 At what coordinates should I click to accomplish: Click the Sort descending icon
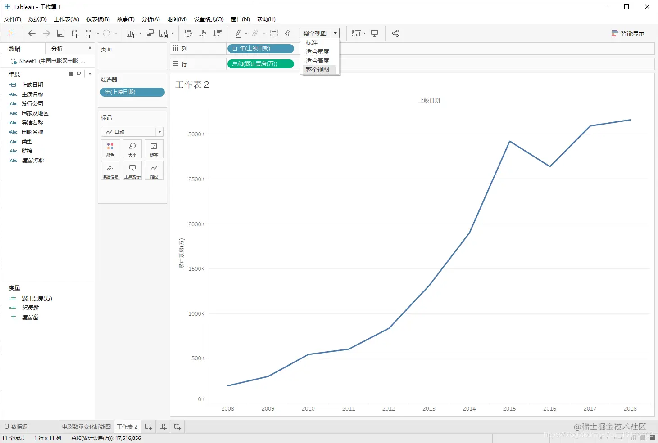click(x=218, y=33)
